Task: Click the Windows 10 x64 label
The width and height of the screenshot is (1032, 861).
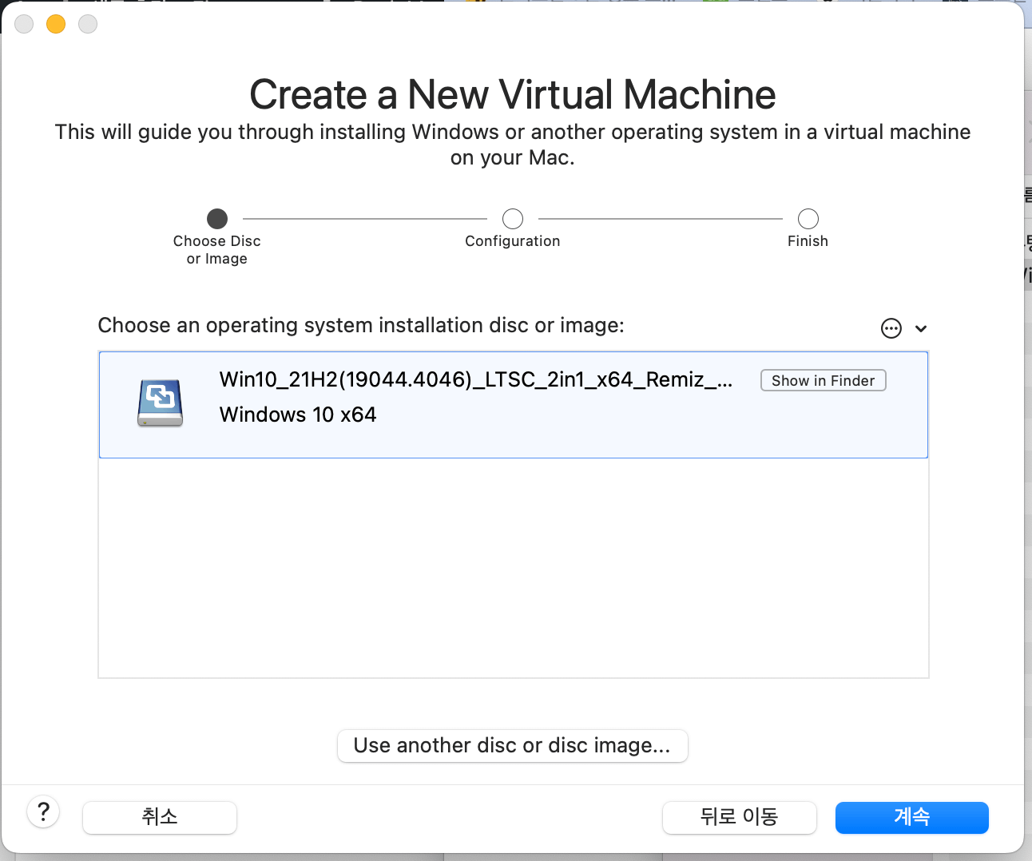Action: [x=298, y=415]
